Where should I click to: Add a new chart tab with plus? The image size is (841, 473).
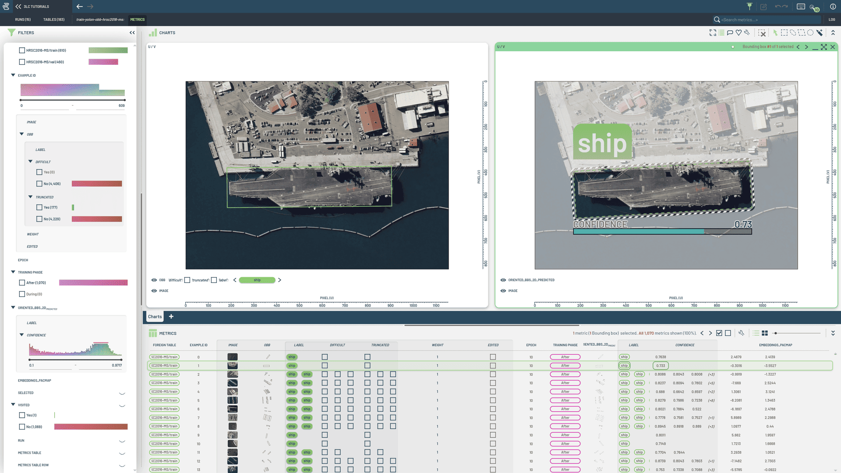(171, 317)
